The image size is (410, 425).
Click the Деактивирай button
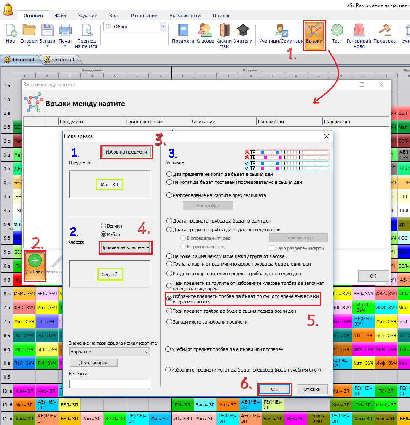click(x=94, y=363)
